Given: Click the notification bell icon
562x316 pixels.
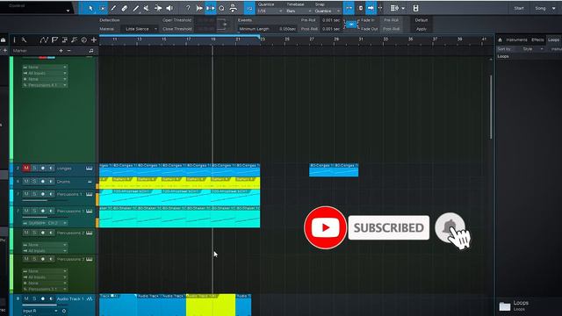Looking at the screenshot, I should 450,227.
